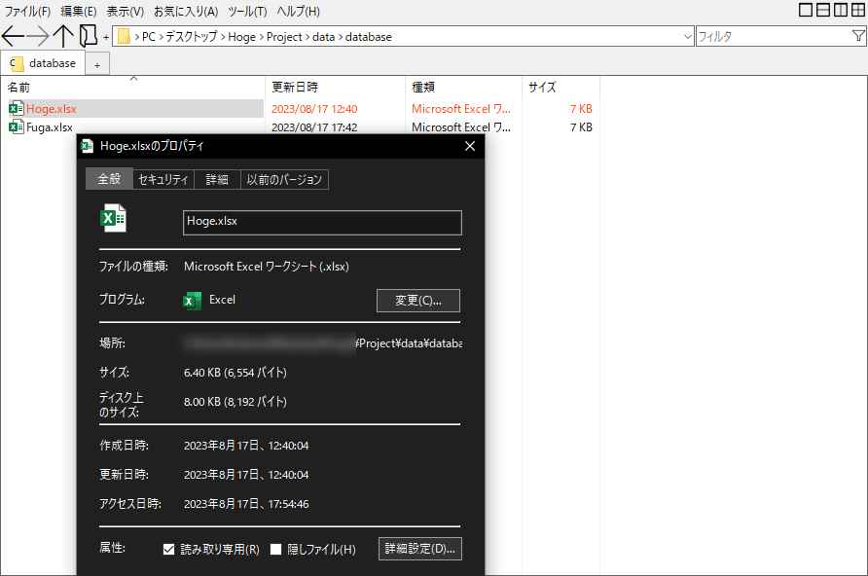Click the Project breadcrumb segment

(x=284, y=37)
